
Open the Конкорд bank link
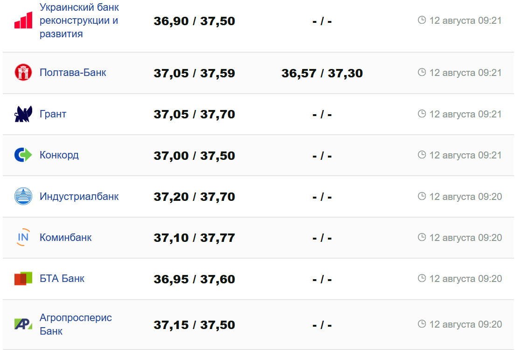click(59, 155)
